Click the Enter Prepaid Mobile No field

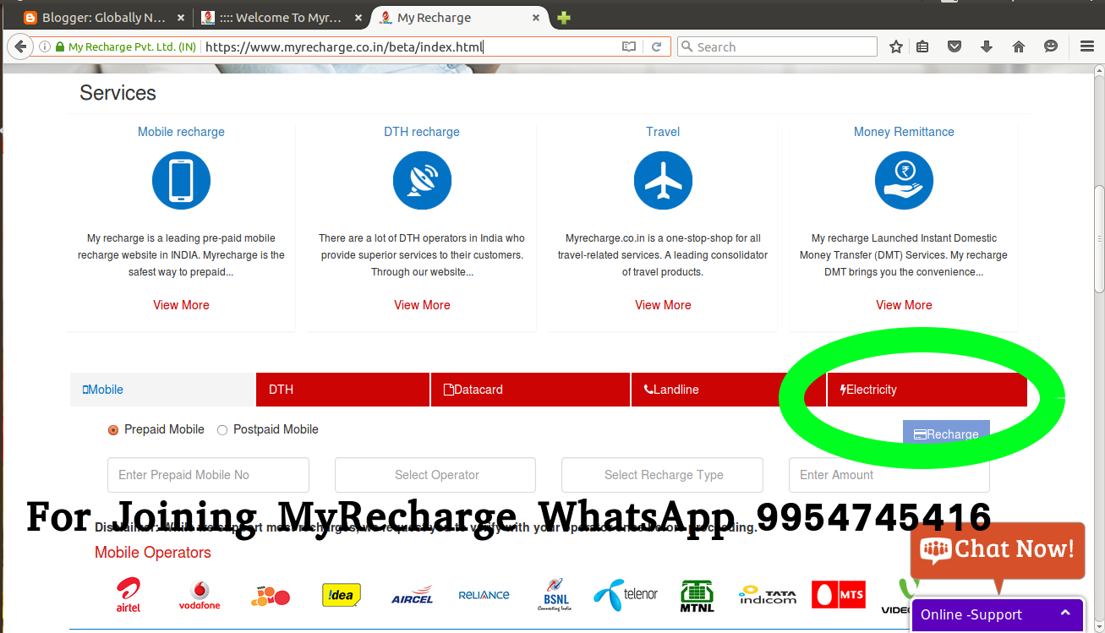(x=208, y=475)
